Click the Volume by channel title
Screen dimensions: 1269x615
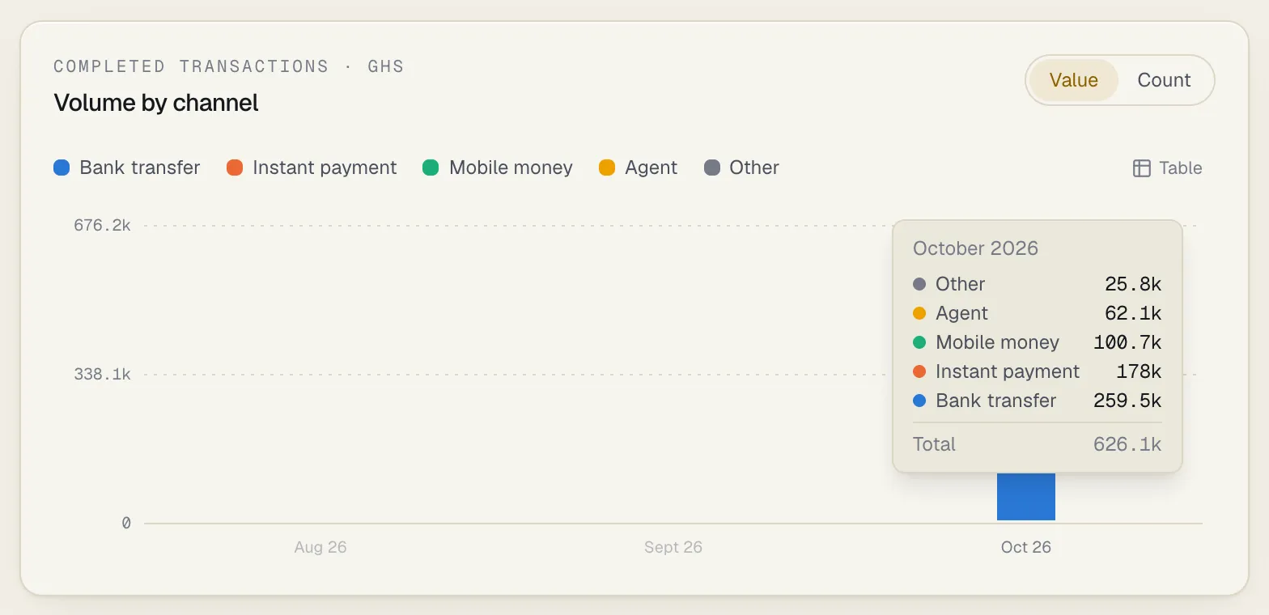(x=156, y=103)
